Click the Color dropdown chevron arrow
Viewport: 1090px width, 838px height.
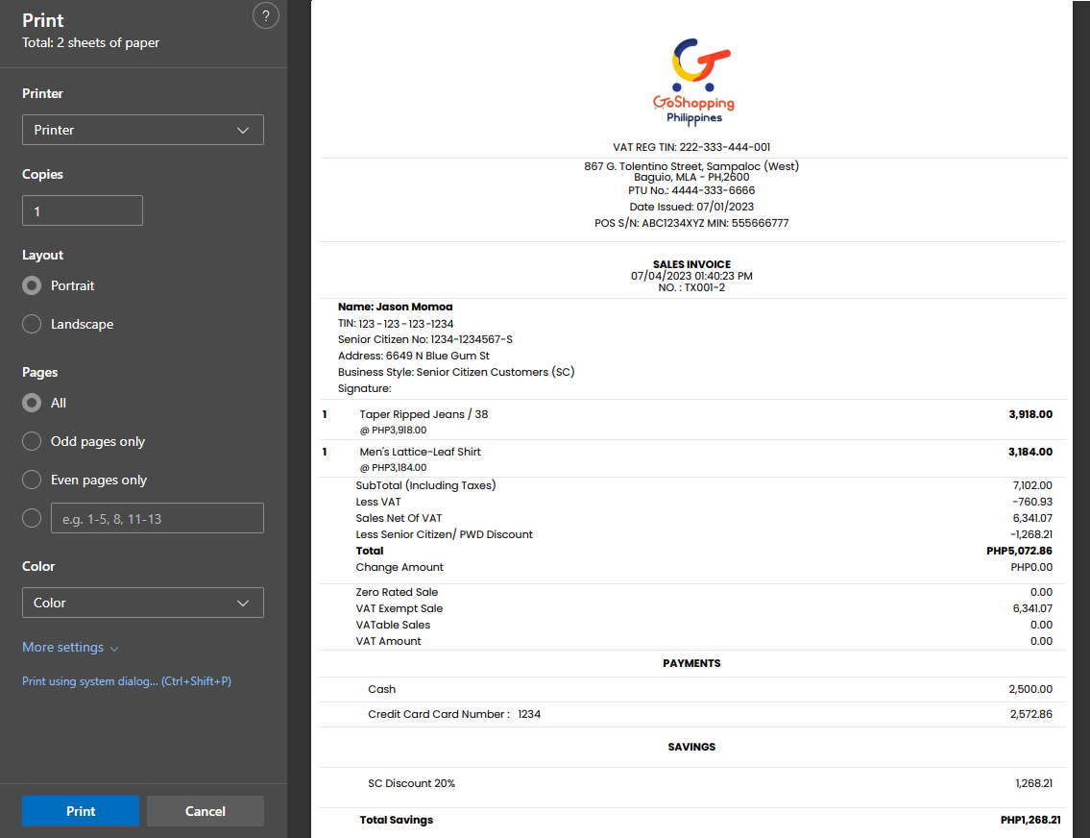(x=242, y=603)
